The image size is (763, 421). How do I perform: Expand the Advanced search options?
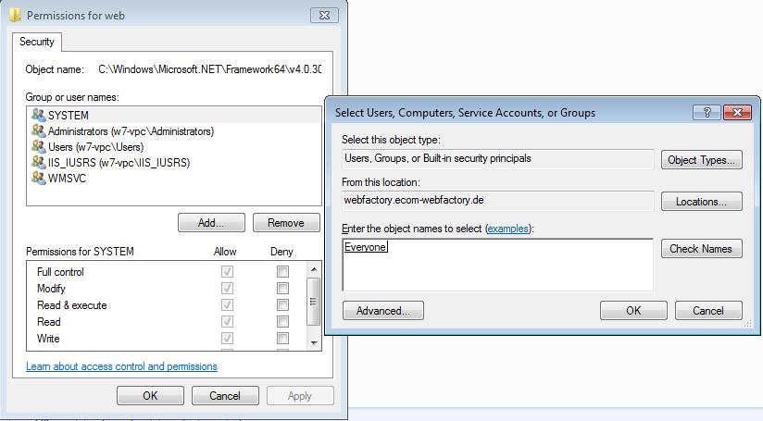pos(382,311)
